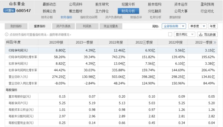
Task: Open 基本每股收益(元) indicator details
Action: 20,96
